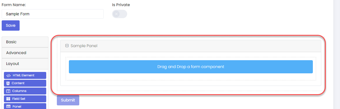Collapse the Layout components section

point(25,64)
